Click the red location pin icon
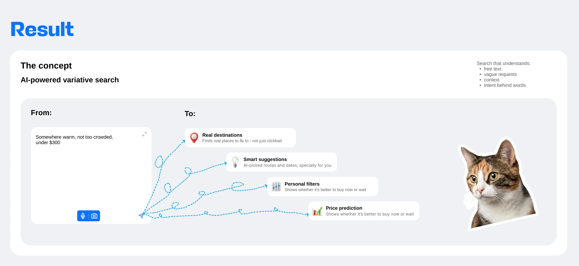This screenshot has width=579, height=266. point(194,138)
